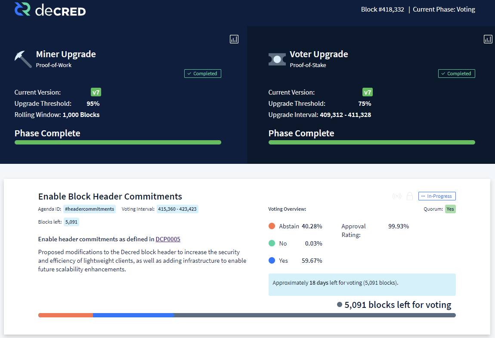495x338 pixels.
Task: Click Upgrade Interval 409,312 - 411,328
Action: pyautogui.click(x=319, y=115)
